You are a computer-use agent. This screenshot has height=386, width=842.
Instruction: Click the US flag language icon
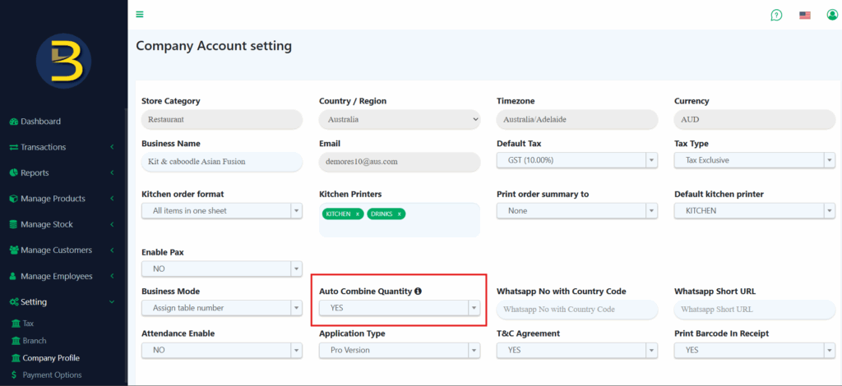click(805, 15)
